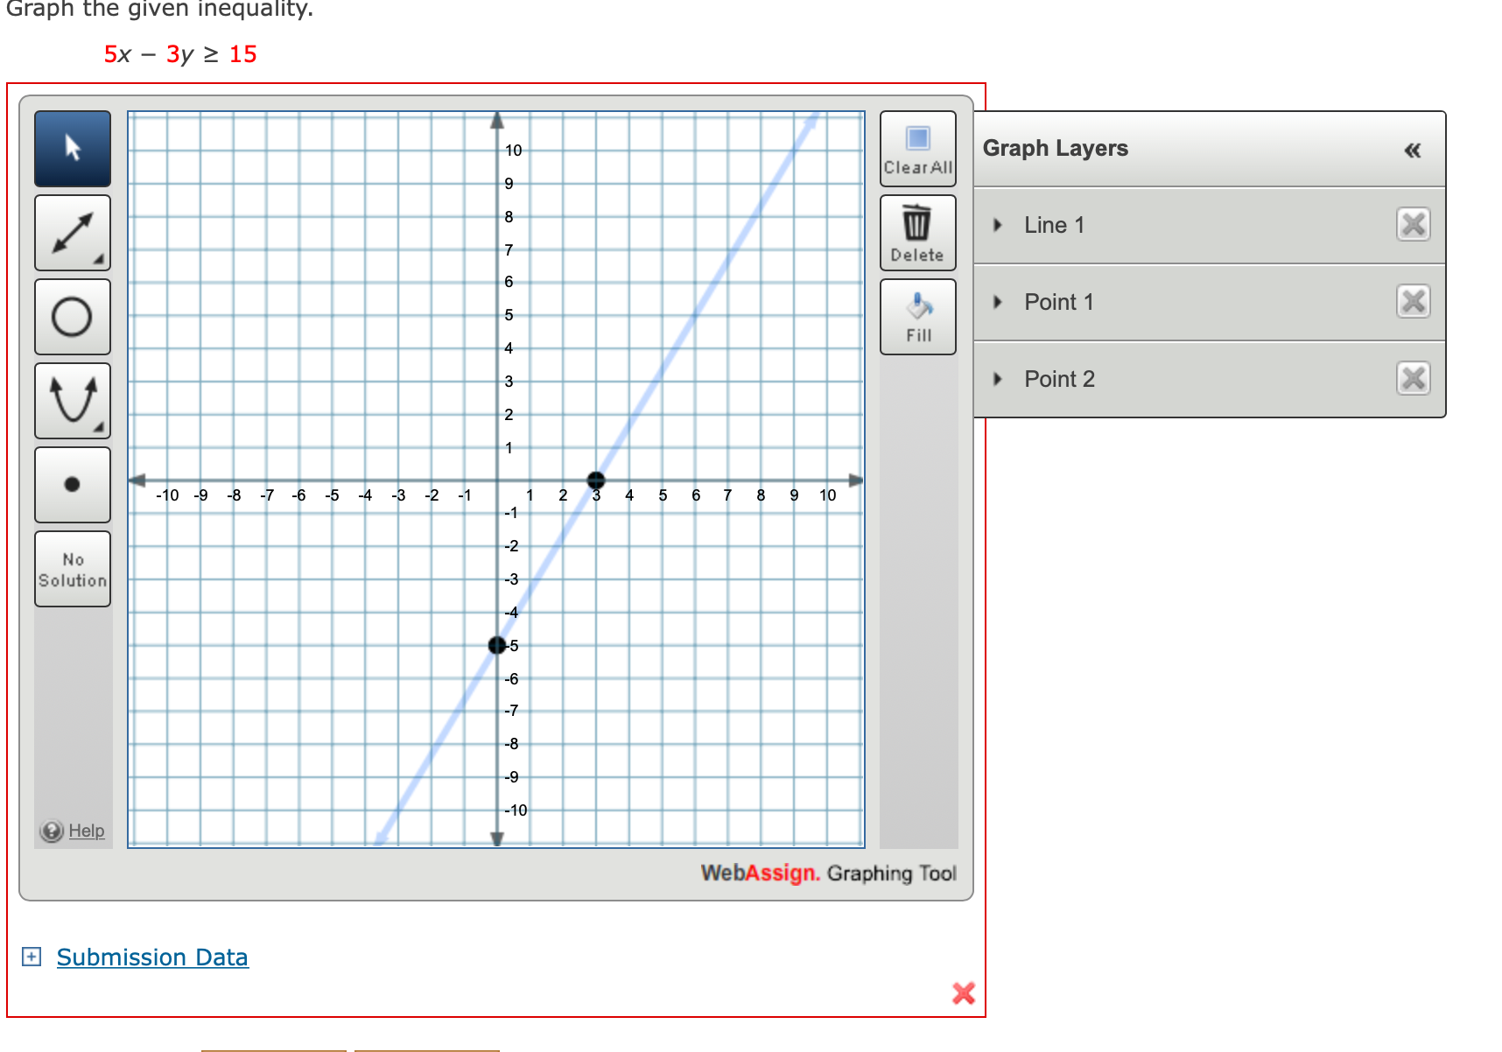The image size is (1502, 1052).
Task: Click the Delete trash icon
Action: (x=917, y=229)
